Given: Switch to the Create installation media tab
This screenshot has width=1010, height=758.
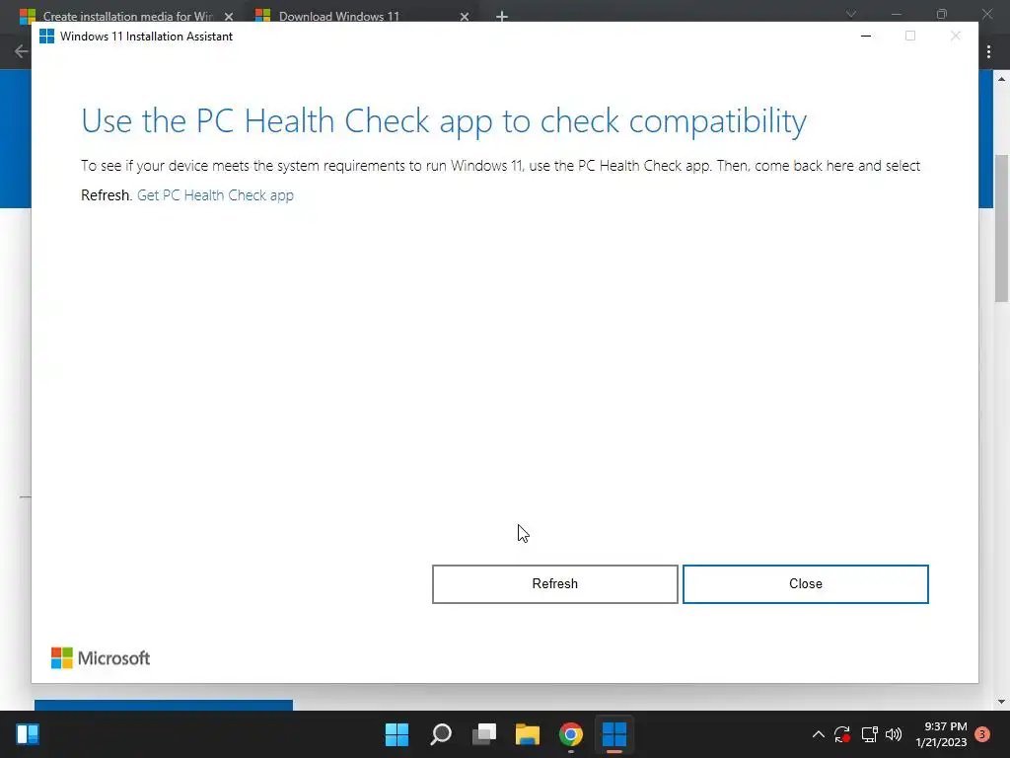Looking at the screenshot, I should (127, 16).
